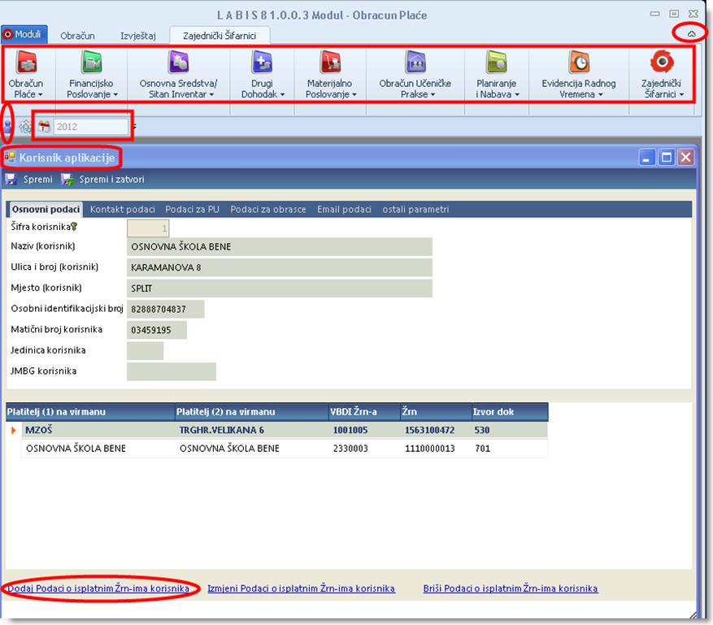Screen dimensions: 713x625
Task: Select cell with VBDI 2330003
Action: (x=364, y=448)
